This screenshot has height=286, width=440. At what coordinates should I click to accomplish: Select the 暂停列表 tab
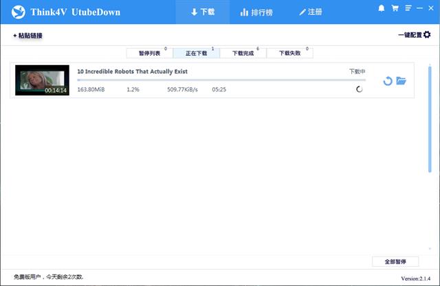pos(148,53)
